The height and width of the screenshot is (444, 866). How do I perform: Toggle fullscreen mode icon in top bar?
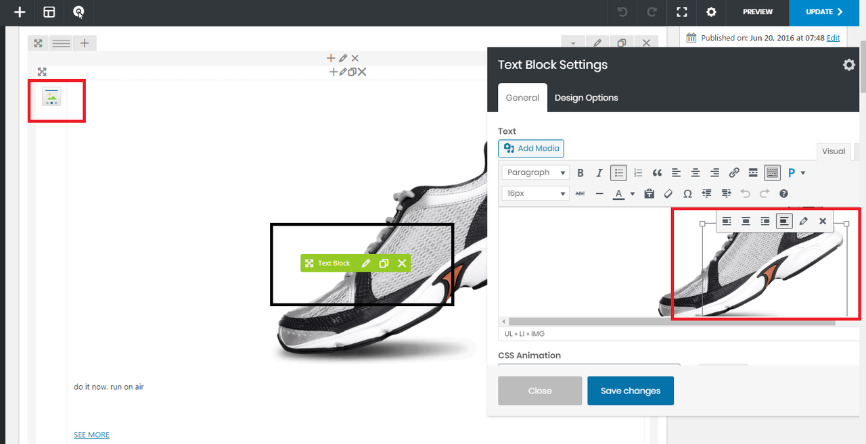point(682,12)
